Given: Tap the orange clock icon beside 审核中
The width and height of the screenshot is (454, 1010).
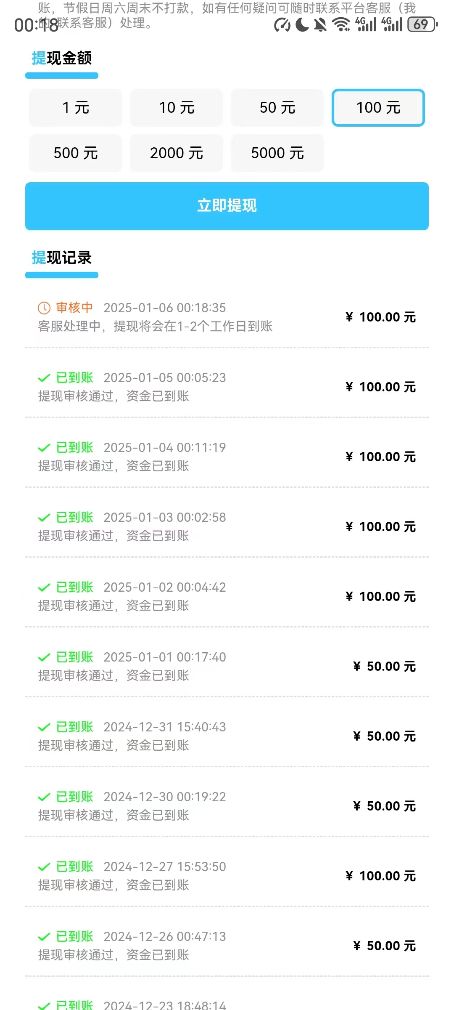Looking at the screenshot, I should coord(44,308).
